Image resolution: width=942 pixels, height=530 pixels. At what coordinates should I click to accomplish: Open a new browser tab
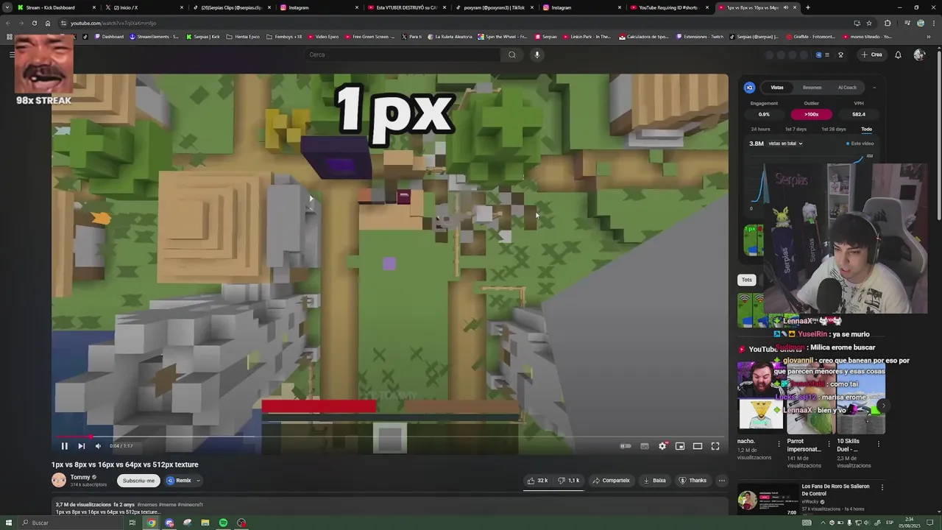tap(808, 7)
